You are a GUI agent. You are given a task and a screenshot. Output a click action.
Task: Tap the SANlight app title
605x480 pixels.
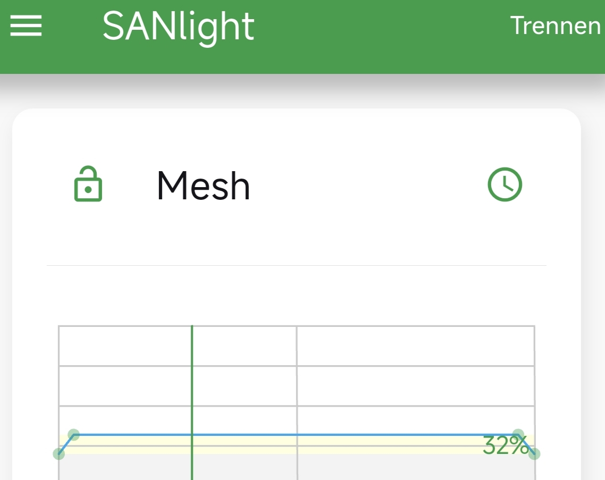[x=178, y=26]
